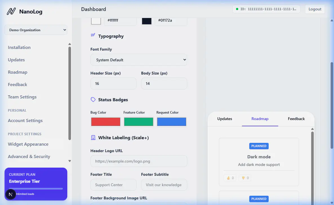
Task: Open the Team Settings page link
Action: [22, 97]
